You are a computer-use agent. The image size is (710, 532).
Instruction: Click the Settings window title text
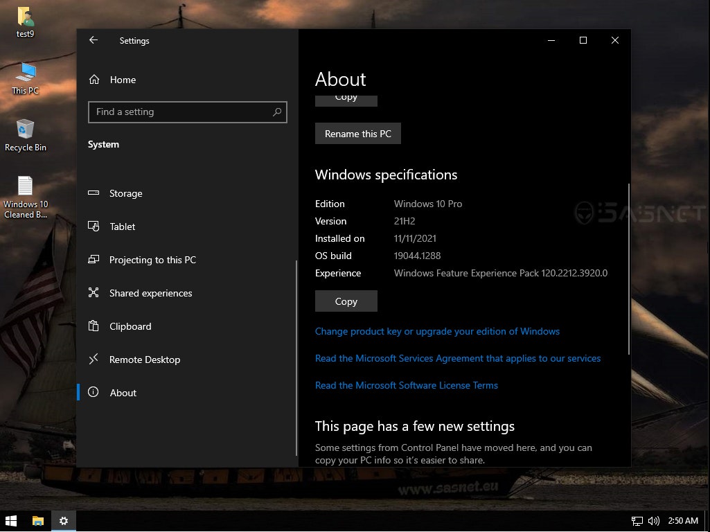tap(134, 40)
